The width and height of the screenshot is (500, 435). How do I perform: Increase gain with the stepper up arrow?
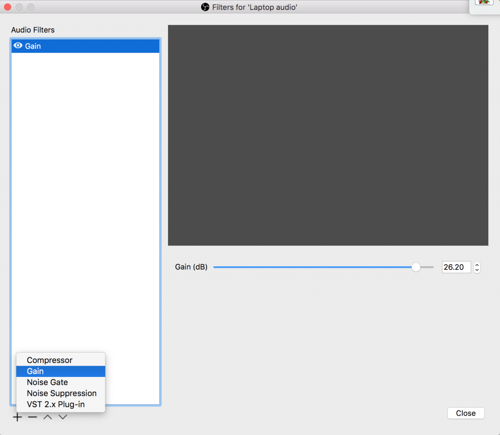coord(477,264)
